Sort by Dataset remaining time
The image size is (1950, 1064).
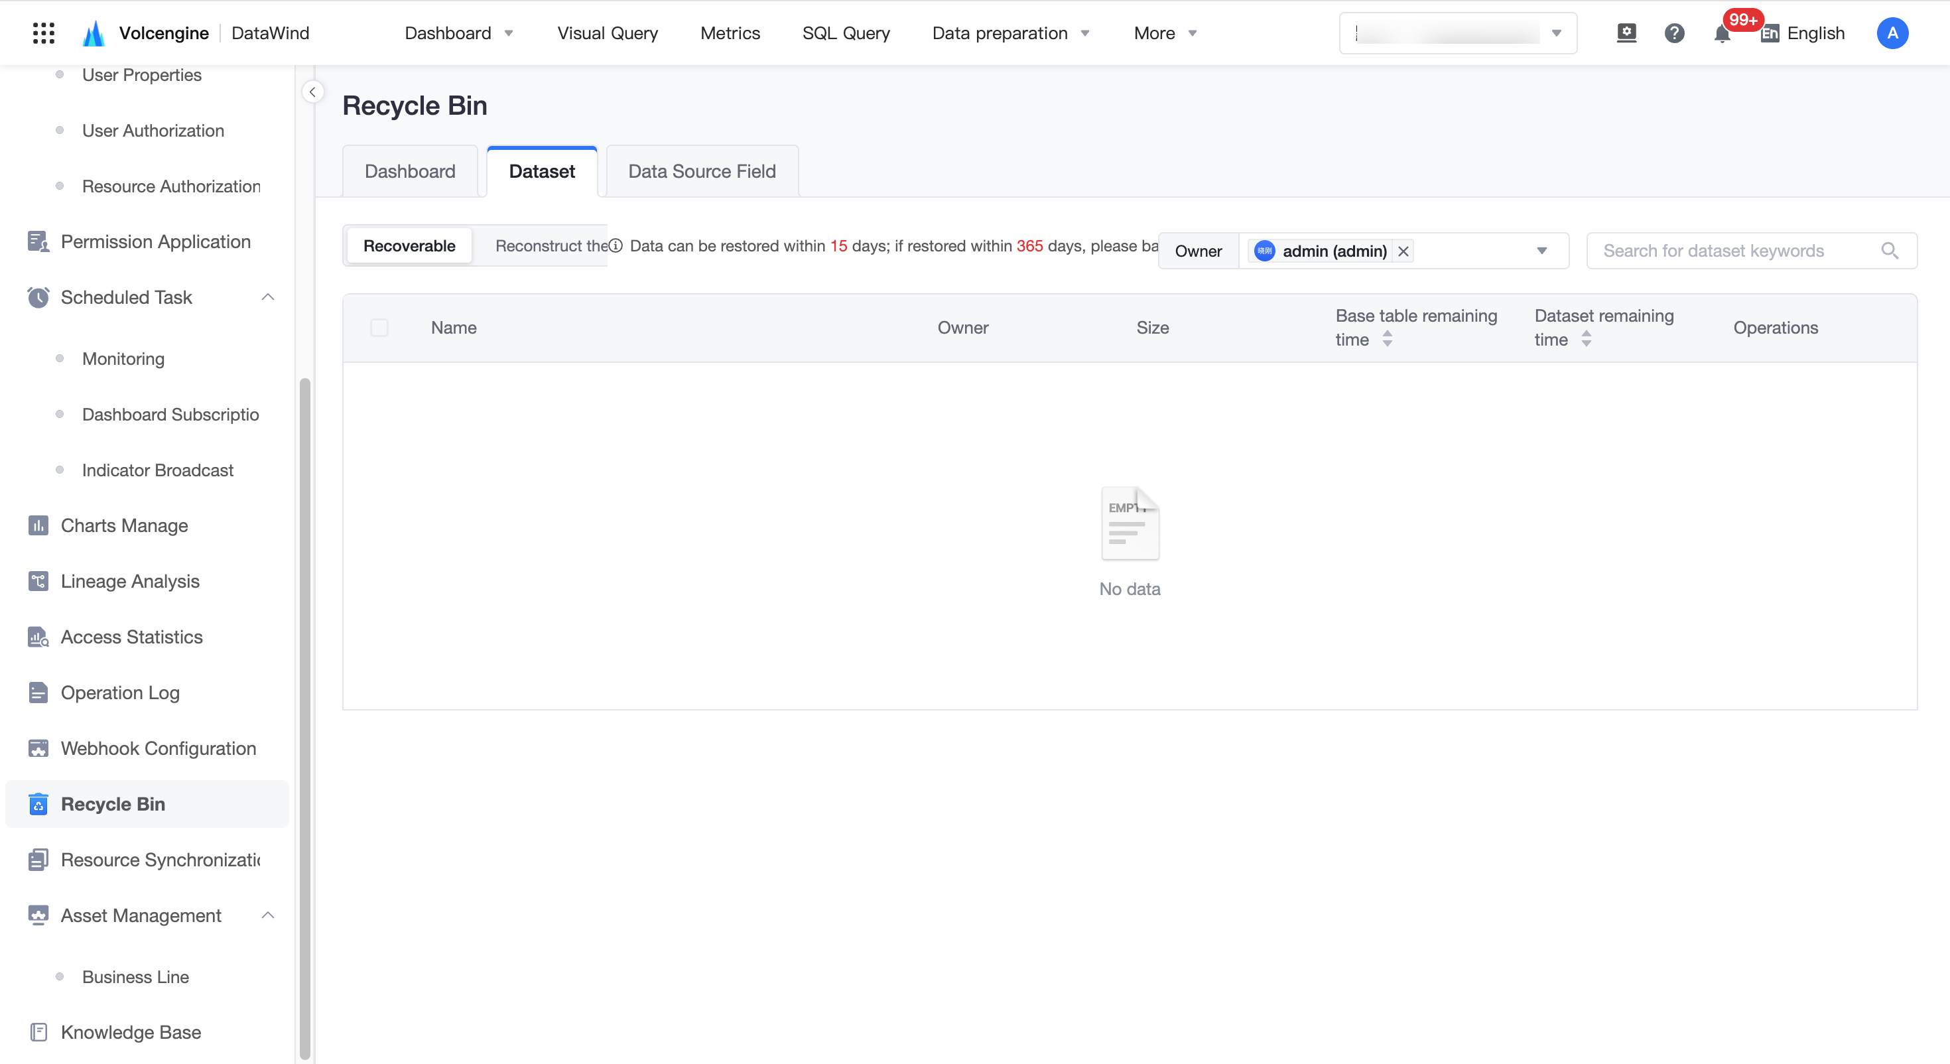1586,339
